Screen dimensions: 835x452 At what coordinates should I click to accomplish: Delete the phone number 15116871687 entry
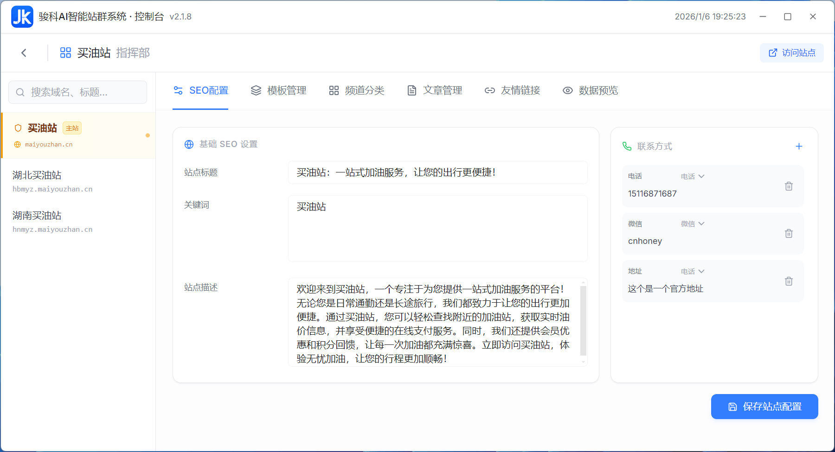click(789, 186)
